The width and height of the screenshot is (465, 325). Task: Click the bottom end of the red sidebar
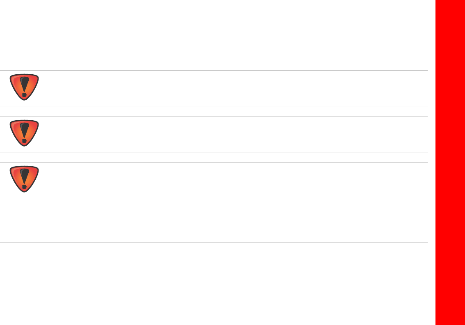click(450, 321)
